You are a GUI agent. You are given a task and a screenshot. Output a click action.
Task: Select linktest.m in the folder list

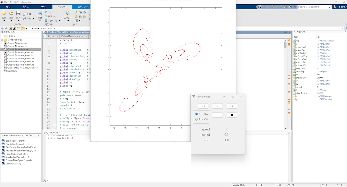[12, 71]
